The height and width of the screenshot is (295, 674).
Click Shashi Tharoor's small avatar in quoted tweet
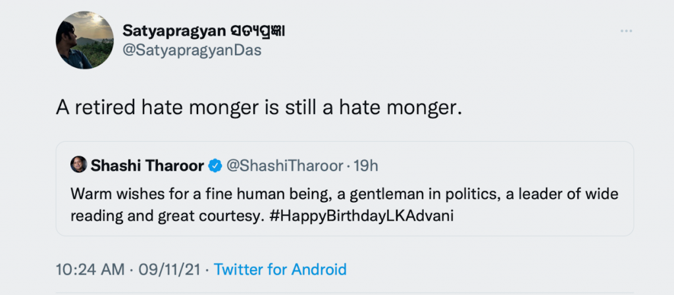click(x=78, y=165)
